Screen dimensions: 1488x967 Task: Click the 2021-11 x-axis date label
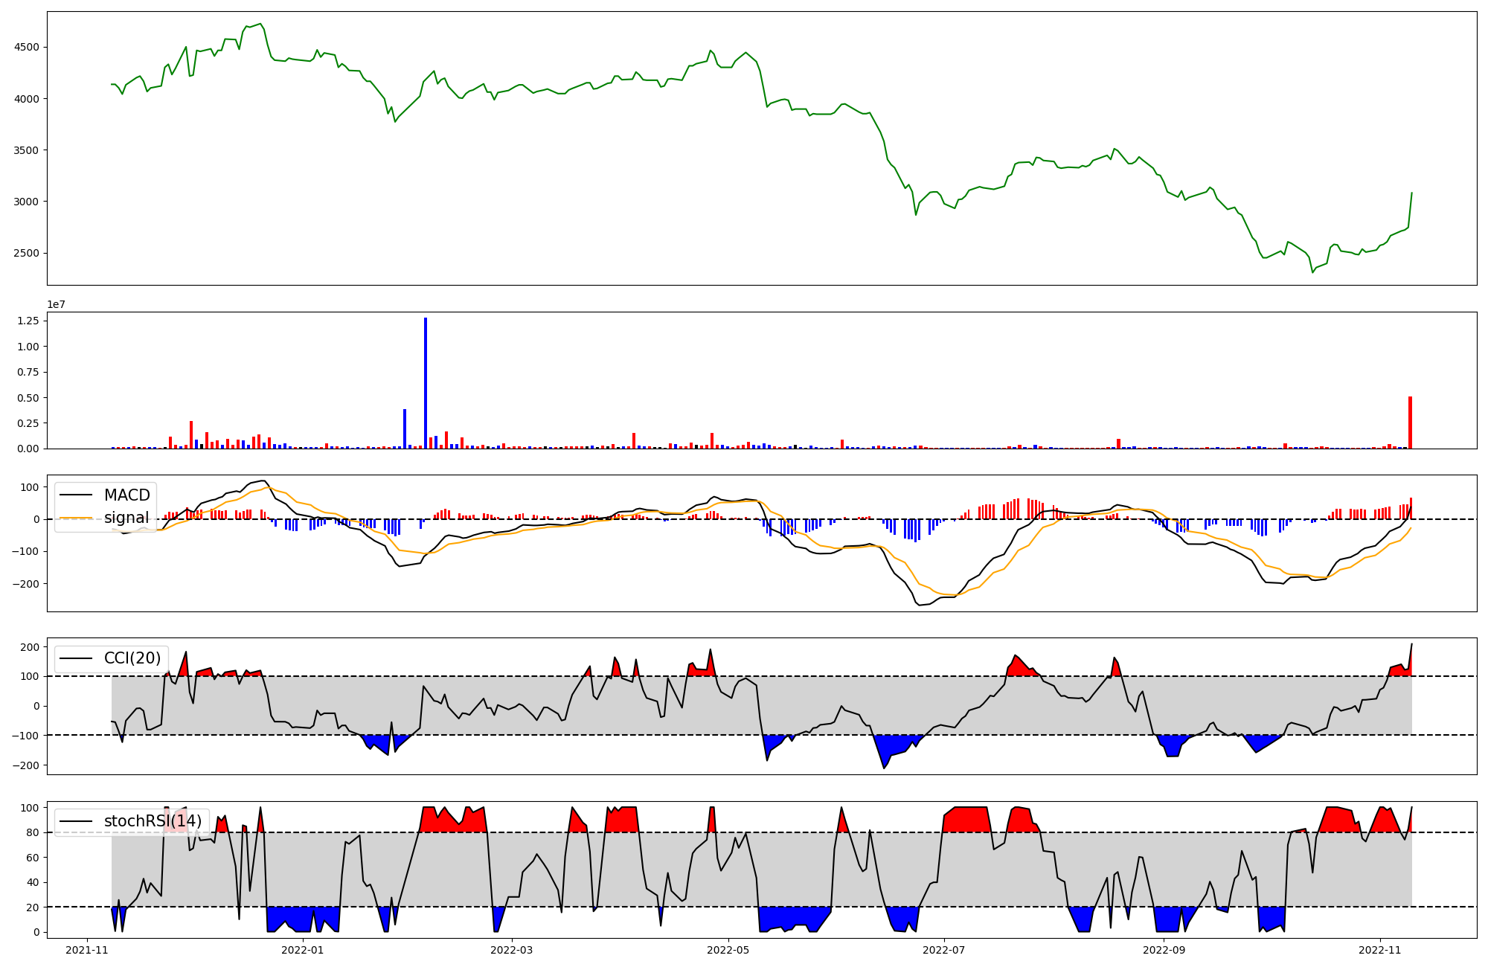click(87, 950)
